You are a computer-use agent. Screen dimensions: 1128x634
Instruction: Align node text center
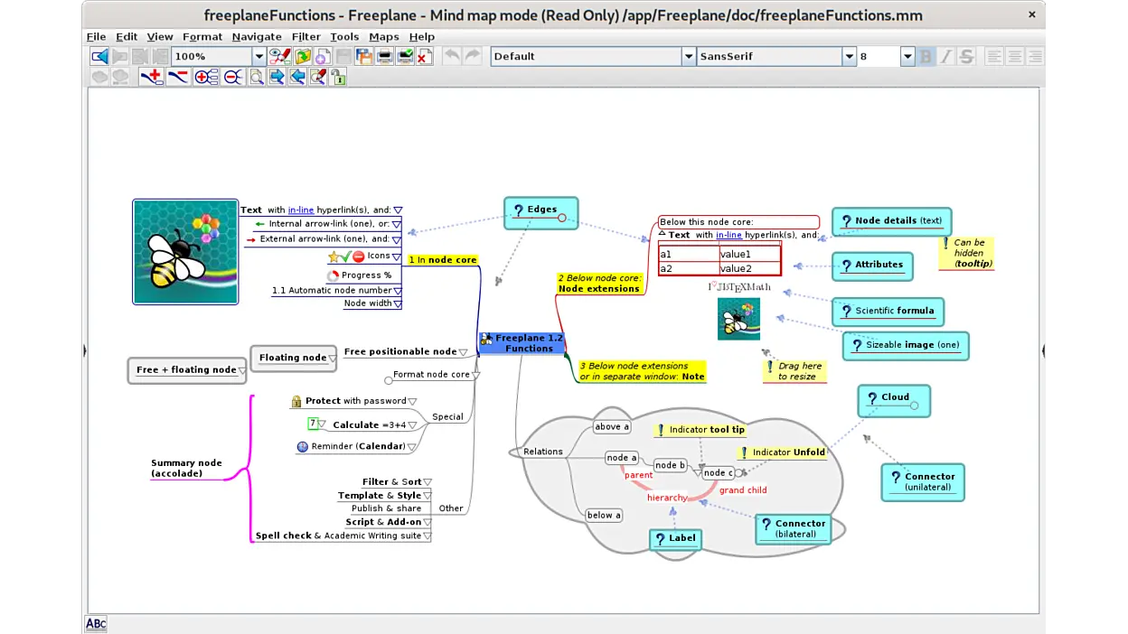click(x=1015, y=56)
